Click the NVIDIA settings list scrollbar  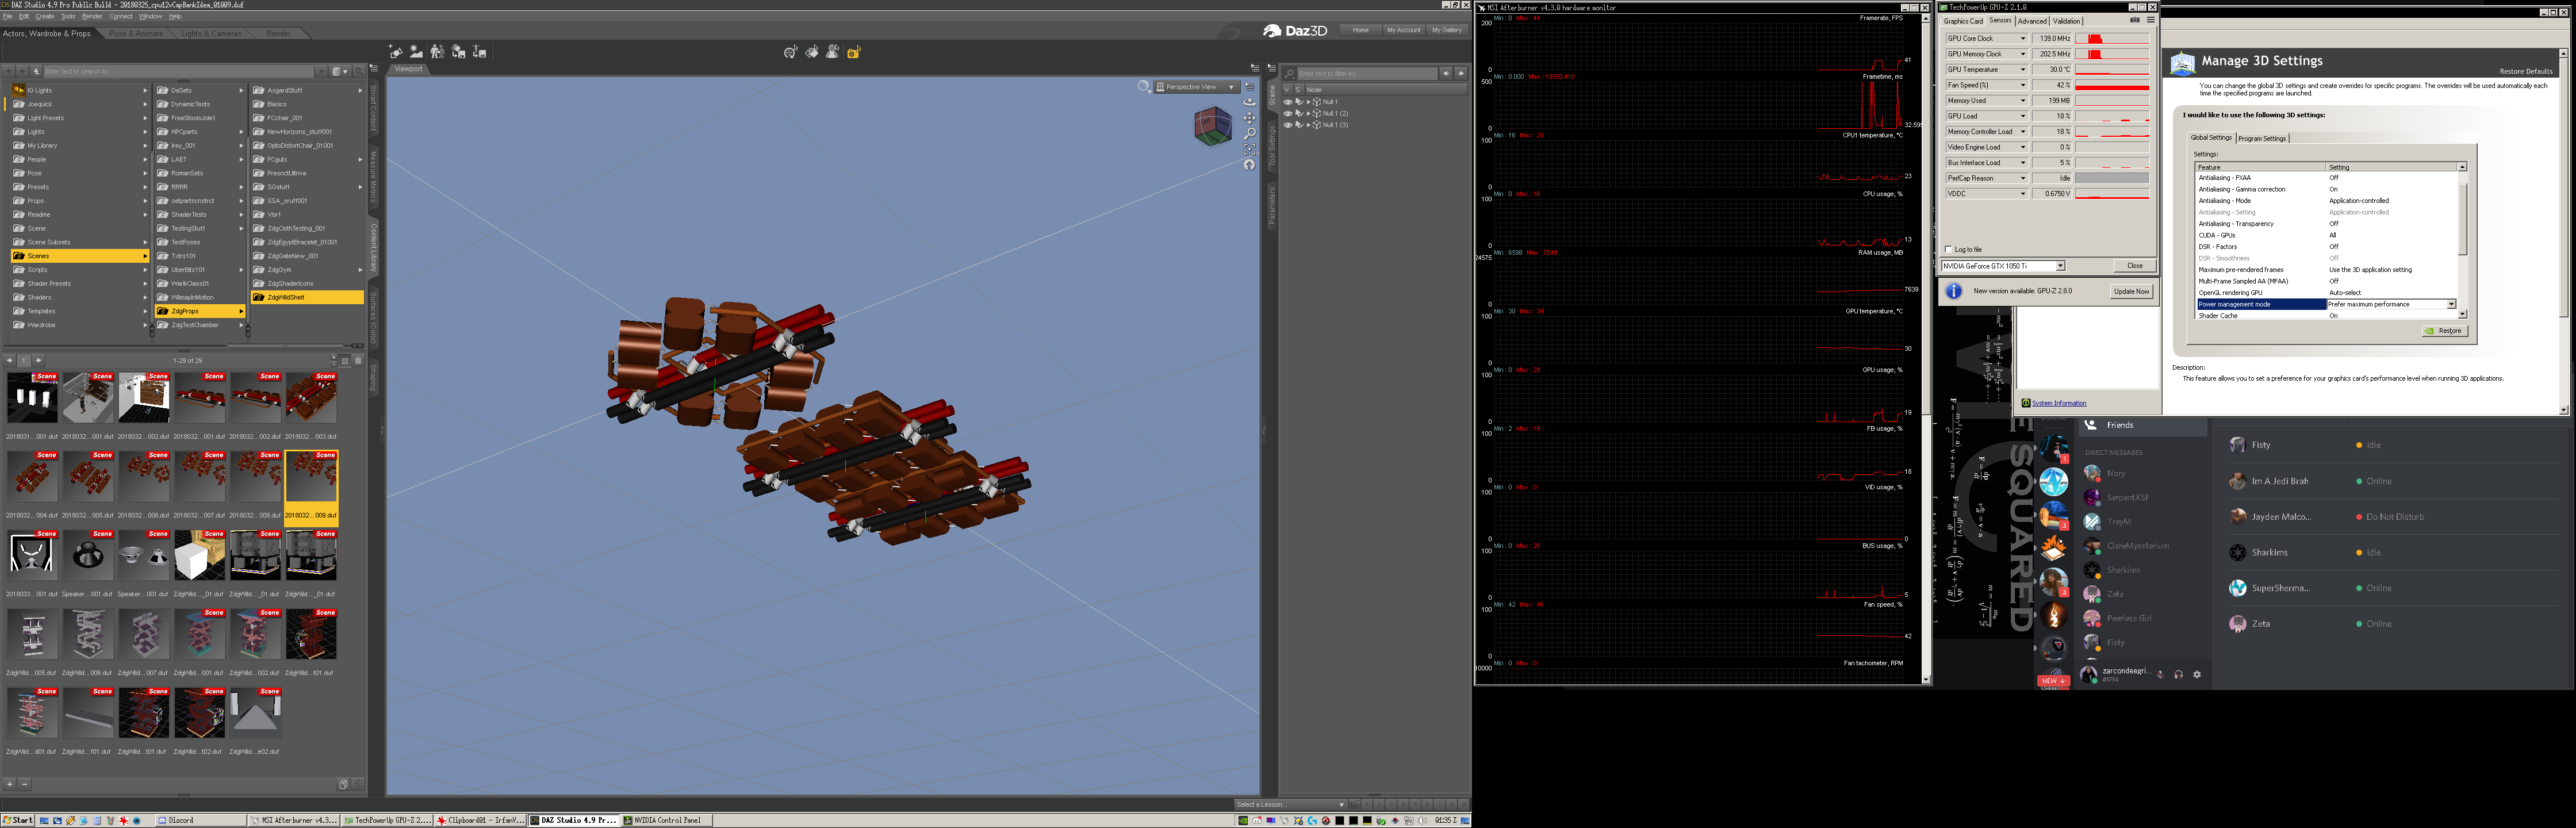tap(2462, 220)
